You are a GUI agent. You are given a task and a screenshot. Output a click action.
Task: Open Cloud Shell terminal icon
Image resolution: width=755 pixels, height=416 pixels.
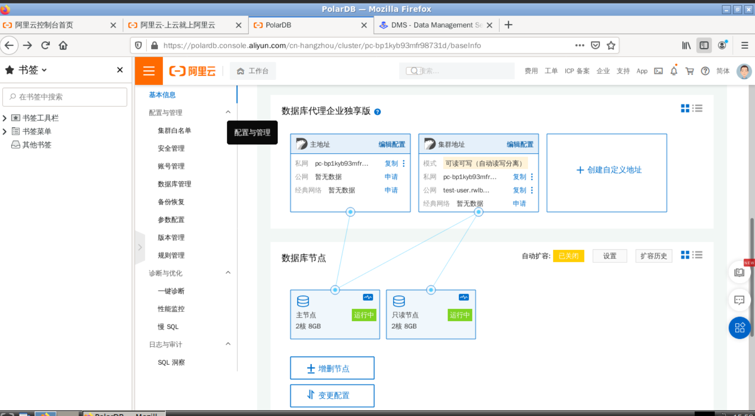pyautogui.click(x=658, y=71)
